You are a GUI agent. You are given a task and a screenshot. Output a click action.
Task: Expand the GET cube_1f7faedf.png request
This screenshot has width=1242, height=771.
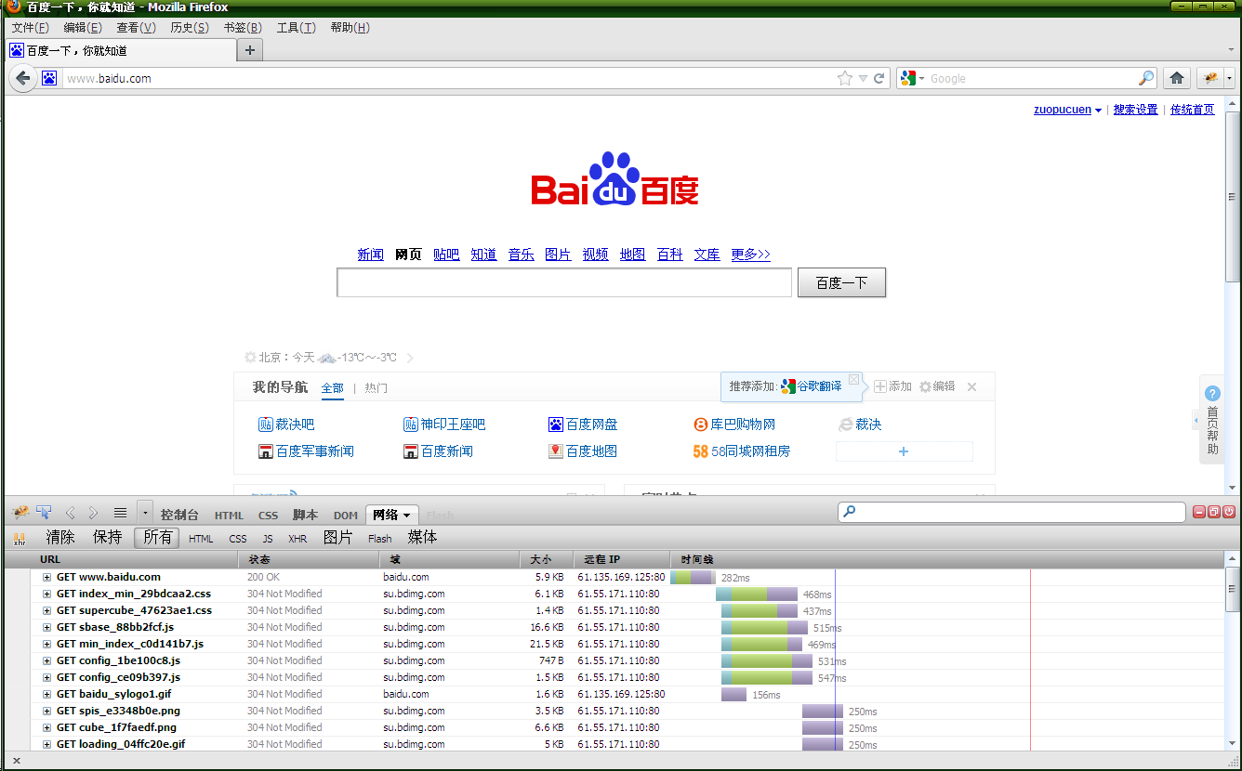(46, 727)
